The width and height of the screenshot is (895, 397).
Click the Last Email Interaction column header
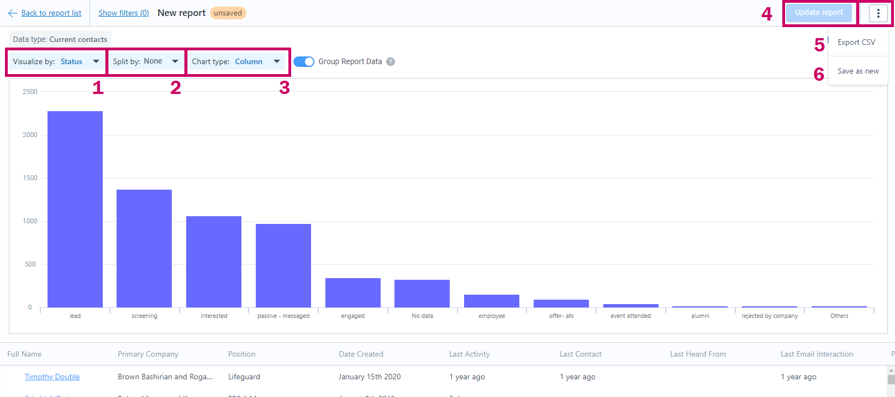pyautogui.click(x=817, y=354)
